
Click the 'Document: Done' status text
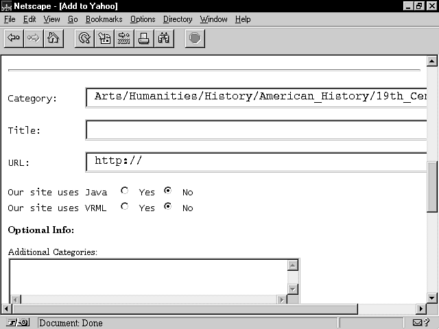(71, 323)
